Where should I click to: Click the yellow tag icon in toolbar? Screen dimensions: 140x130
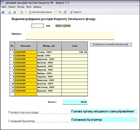point(60,12)
